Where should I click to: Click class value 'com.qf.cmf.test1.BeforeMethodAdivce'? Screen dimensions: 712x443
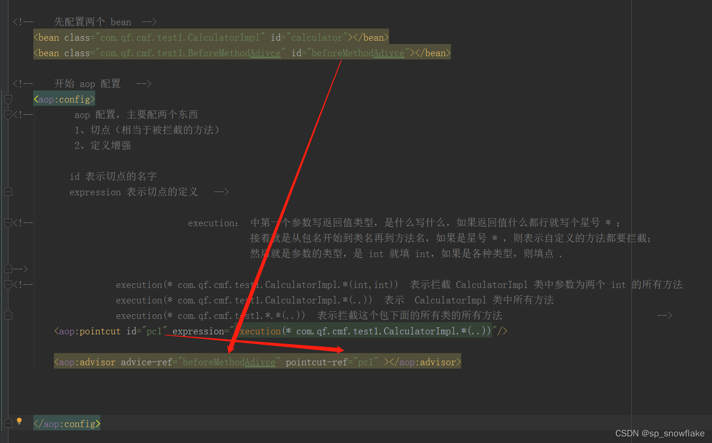tap(190, 53)
